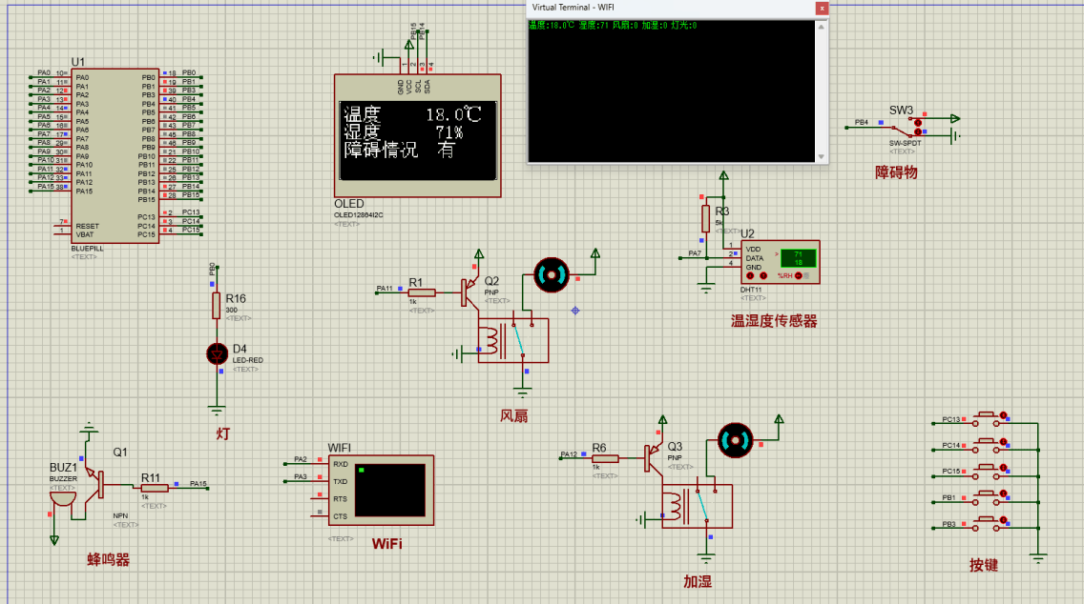1084x604 pixels.
Task: Click resistor R16 above the LED
Action: 214,305
